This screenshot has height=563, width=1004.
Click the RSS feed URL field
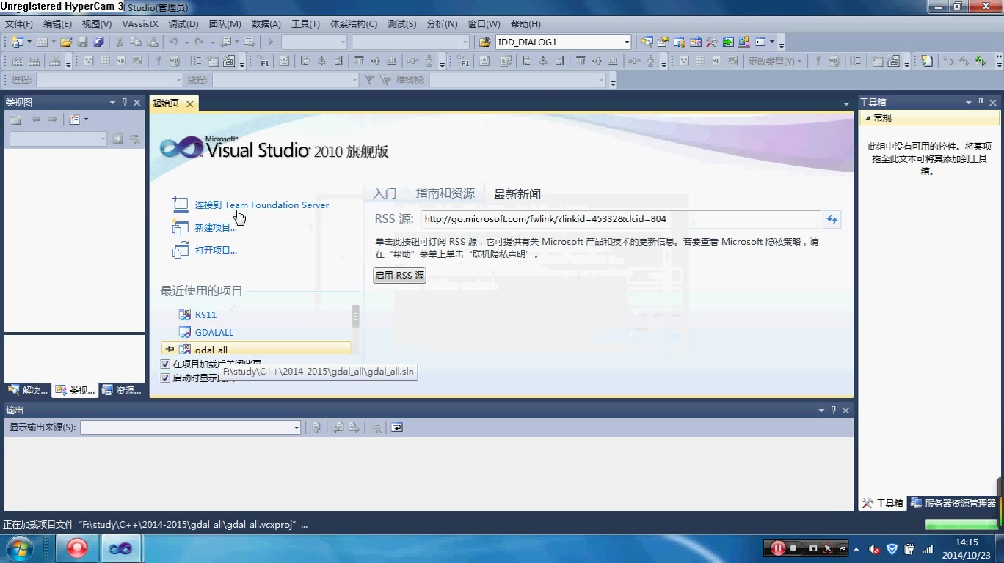pyautogui.click(x=621, y=219)
